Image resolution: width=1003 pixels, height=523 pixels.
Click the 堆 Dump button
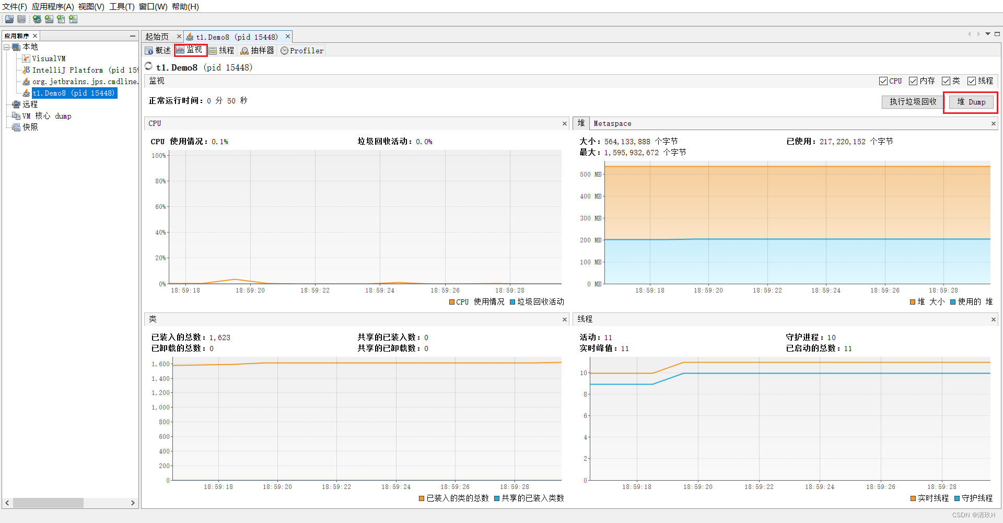click(971, 102)
